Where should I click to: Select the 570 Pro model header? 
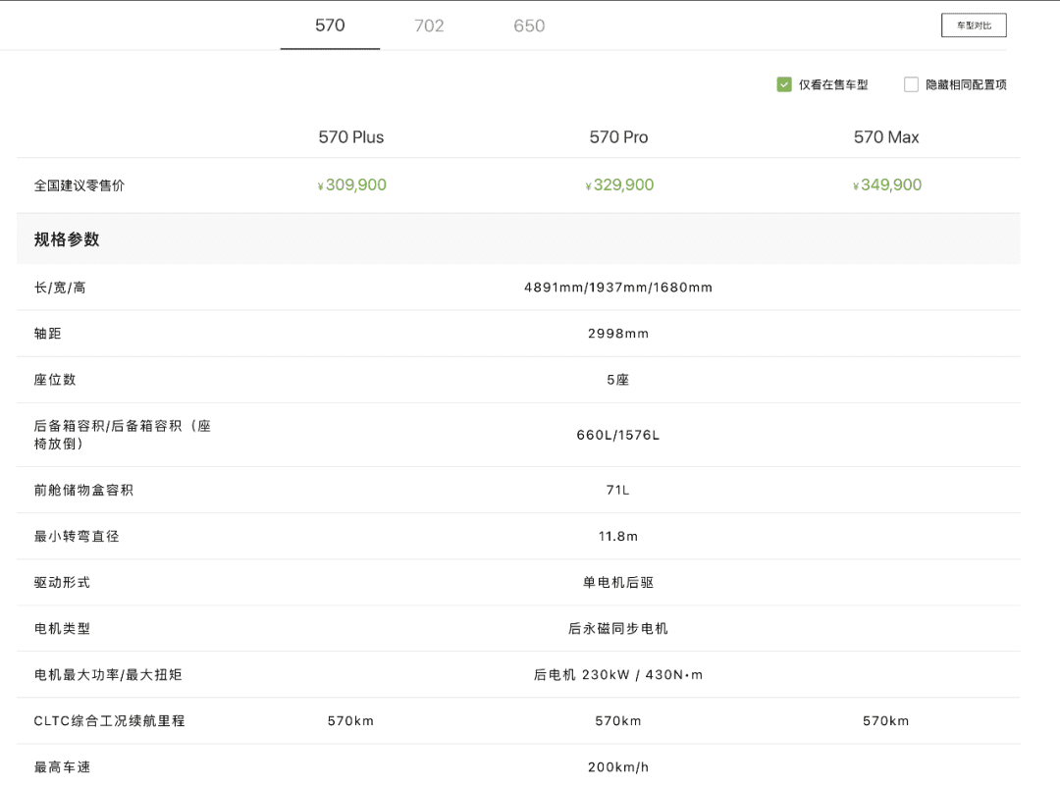(618, 137)
